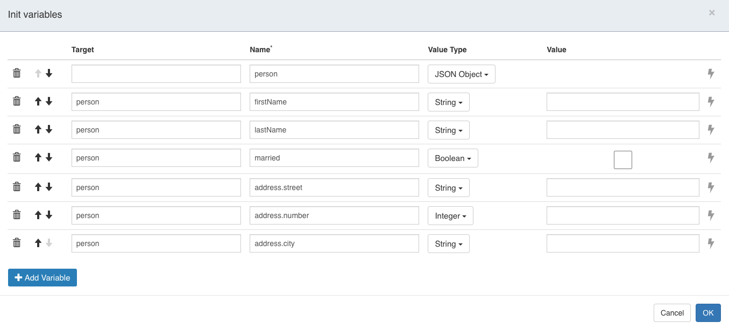Click the lightning icon on the person row
The image size is (729, 329).
tap(711, 73)
